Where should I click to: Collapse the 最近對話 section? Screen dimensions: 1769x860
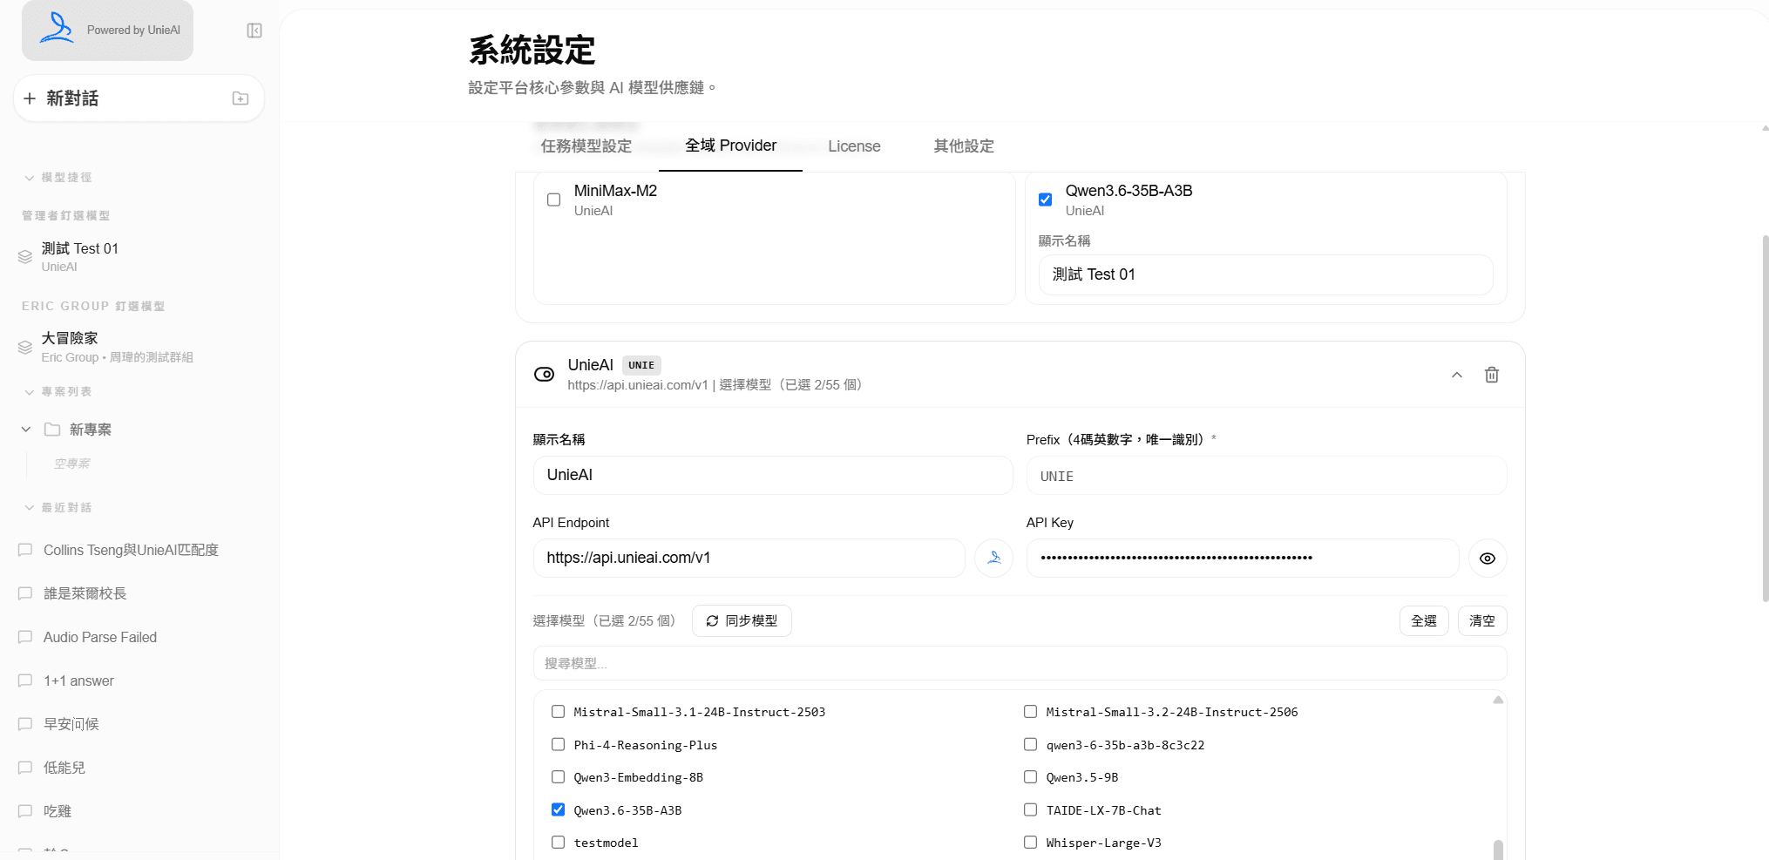coord(29,508)
